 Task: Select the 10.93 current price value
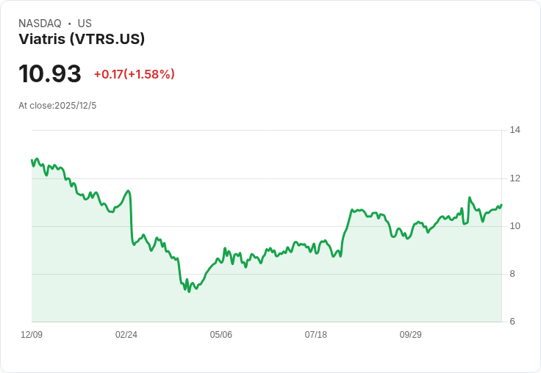point(50,73)
